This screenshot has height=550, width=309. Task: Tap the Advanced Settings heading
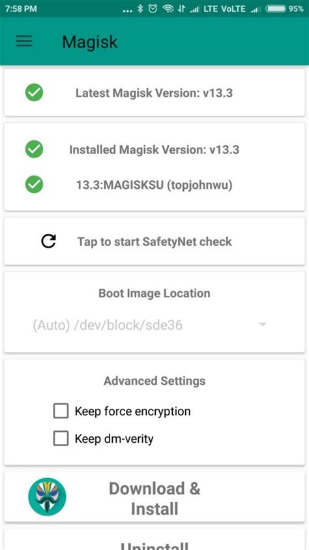click(x=154, y=381)
